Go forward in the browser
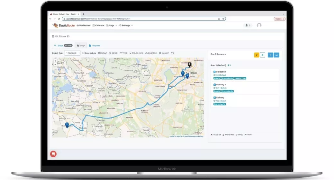Viewport: 334px width, 180px height. point(55,19)
